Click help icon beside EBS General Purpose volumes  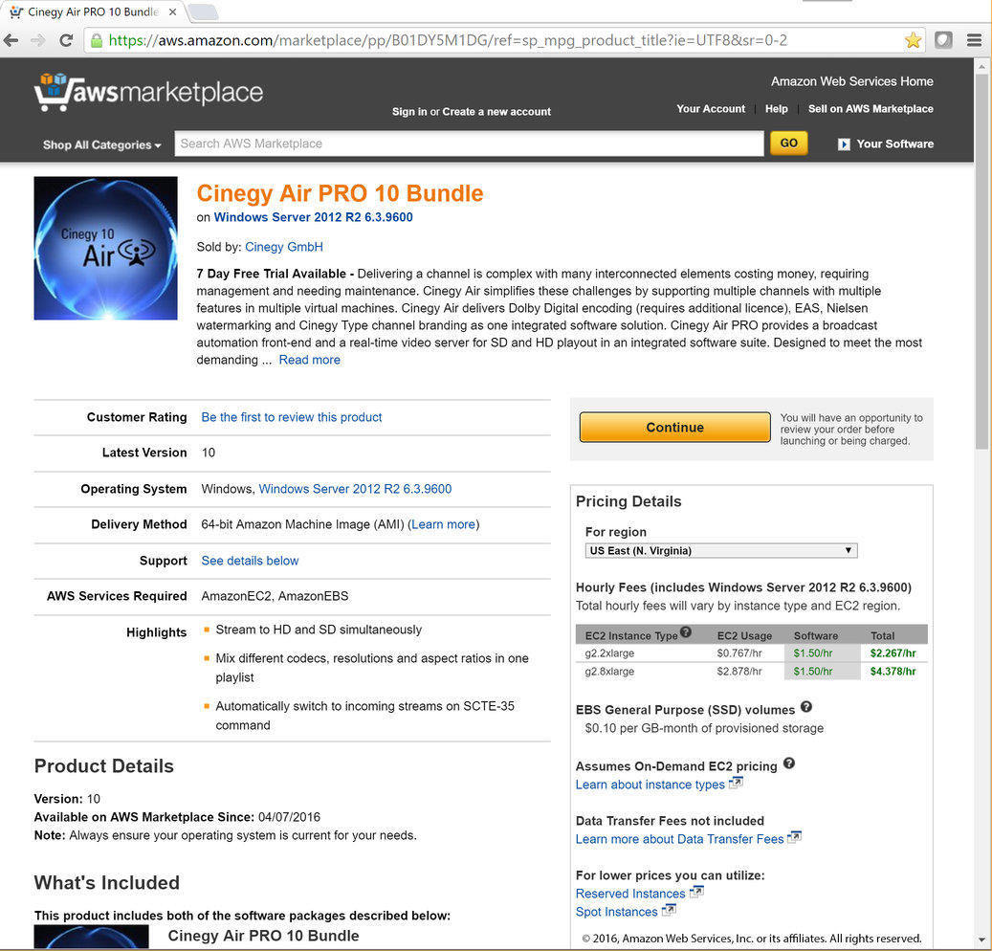click(806, 707)
